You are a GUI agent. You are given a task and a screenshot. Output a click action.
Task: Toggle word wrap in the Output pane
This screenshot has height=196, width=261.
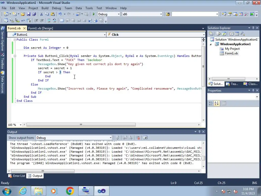(x=145, y=138)
